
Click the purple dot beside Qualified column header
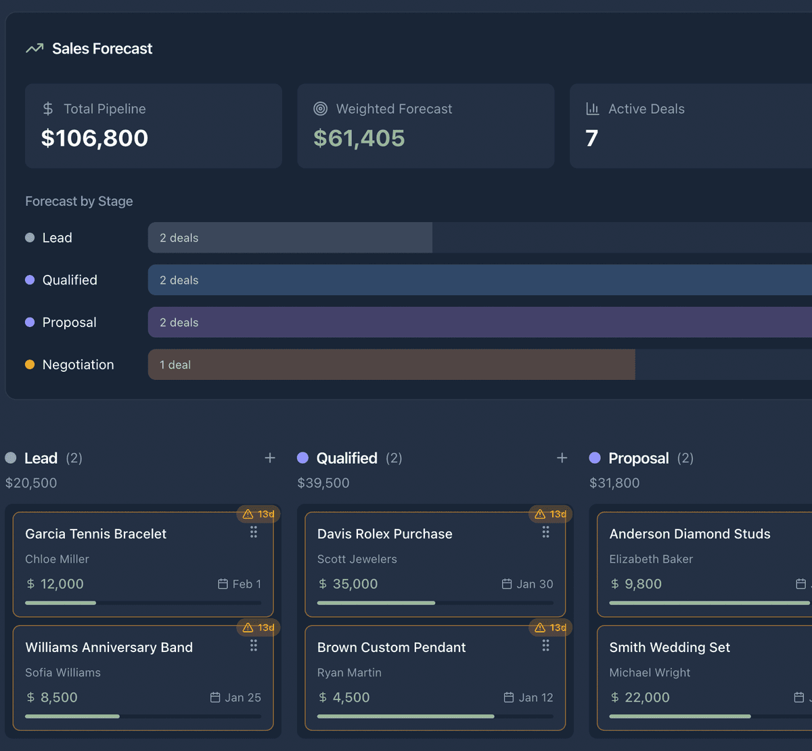302,458
